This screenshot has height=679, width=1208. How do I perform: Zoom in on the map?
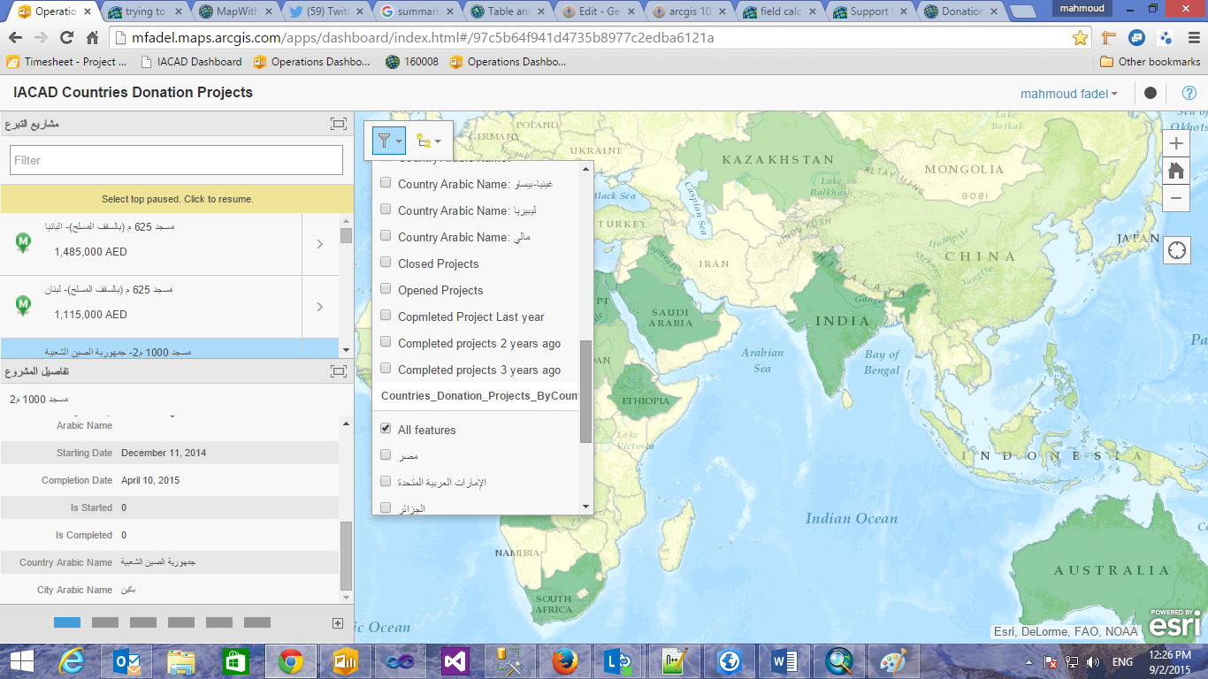coord(1176,144)
